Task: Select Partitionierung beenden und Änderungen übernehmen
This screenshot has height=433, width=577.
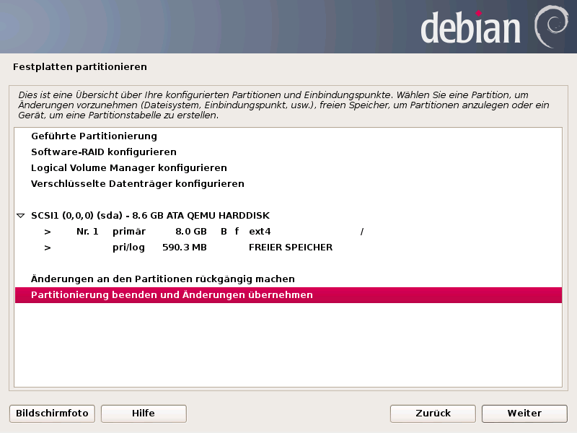Action: 172,295
